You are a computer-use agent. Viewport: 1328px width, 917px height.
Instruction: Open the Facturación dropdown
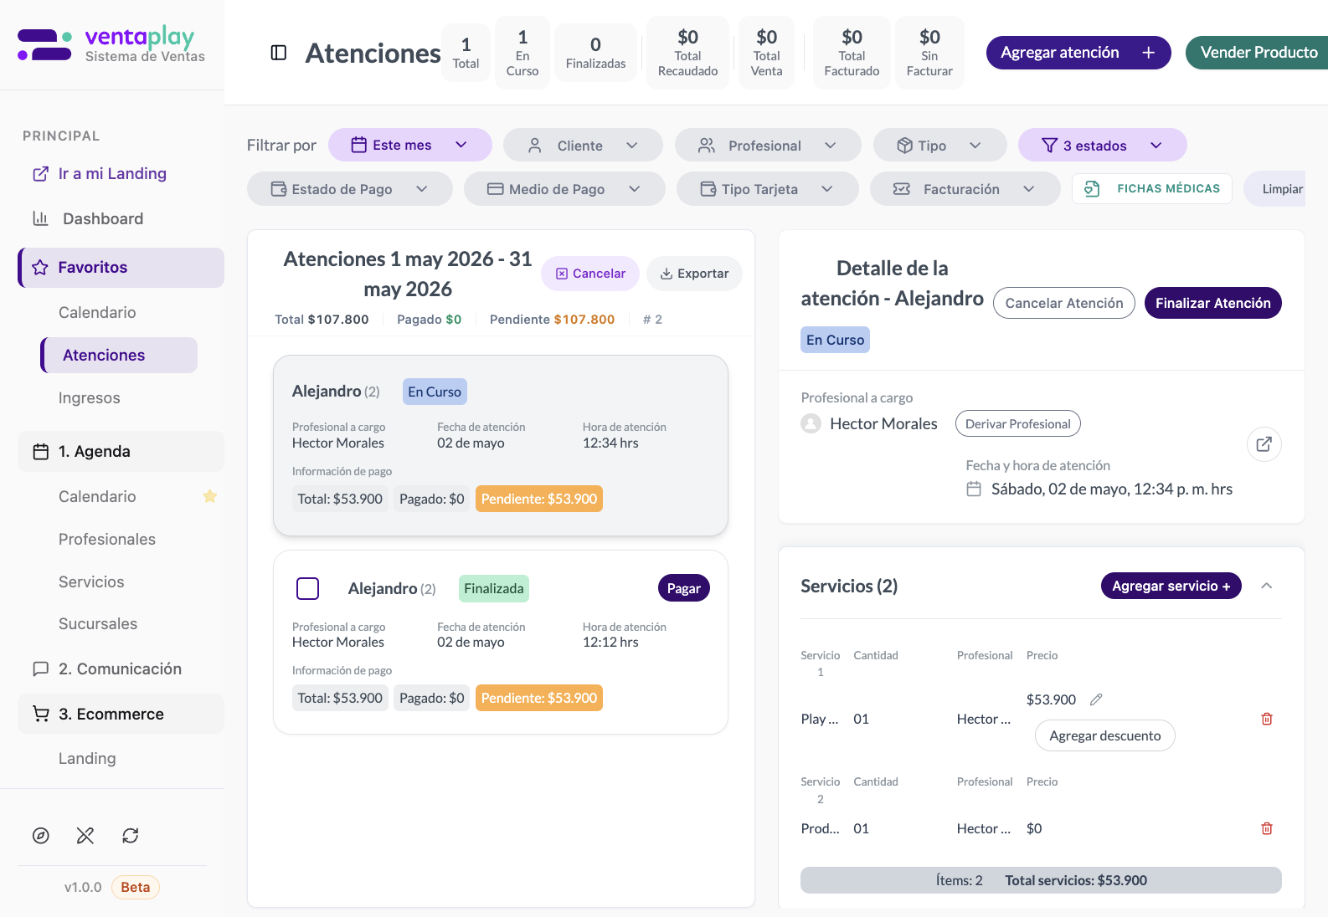point(965,189)
